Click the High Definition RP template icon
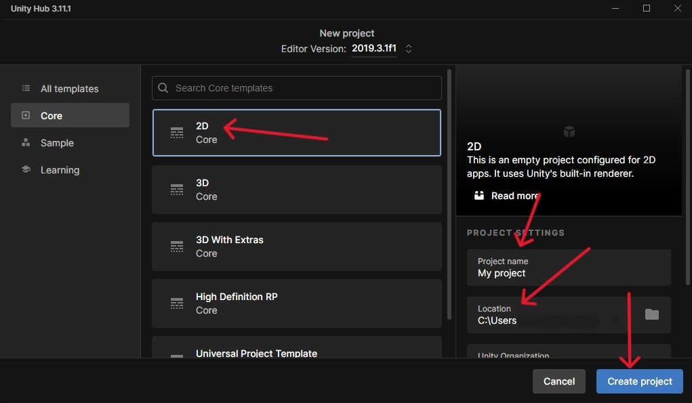The height and width of the screenshot is (403, 692). tap(176, 303)
